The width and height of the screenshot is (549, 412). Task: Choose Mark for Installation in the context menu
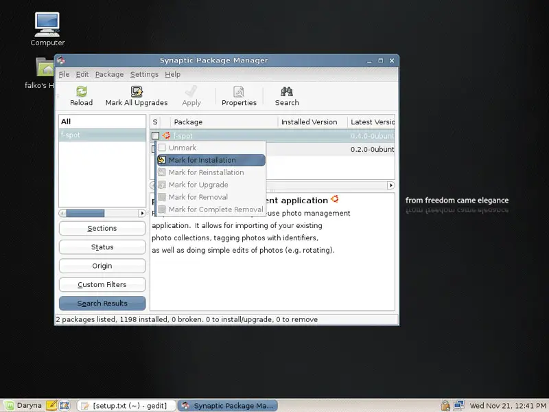pyautogui.click(x=211, y=160)
